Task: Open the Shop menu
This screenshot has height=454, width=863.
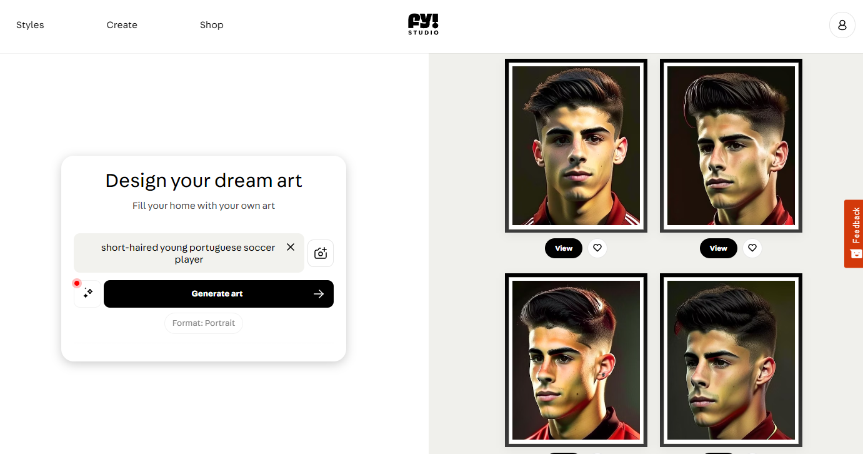Action: tap(212, 25)
